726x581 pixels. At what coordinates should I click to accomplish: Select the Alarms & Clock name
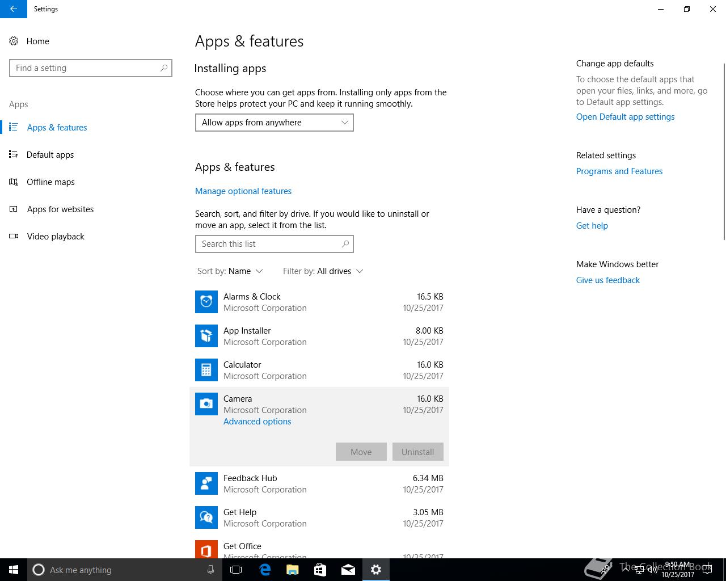click(252, 297)
